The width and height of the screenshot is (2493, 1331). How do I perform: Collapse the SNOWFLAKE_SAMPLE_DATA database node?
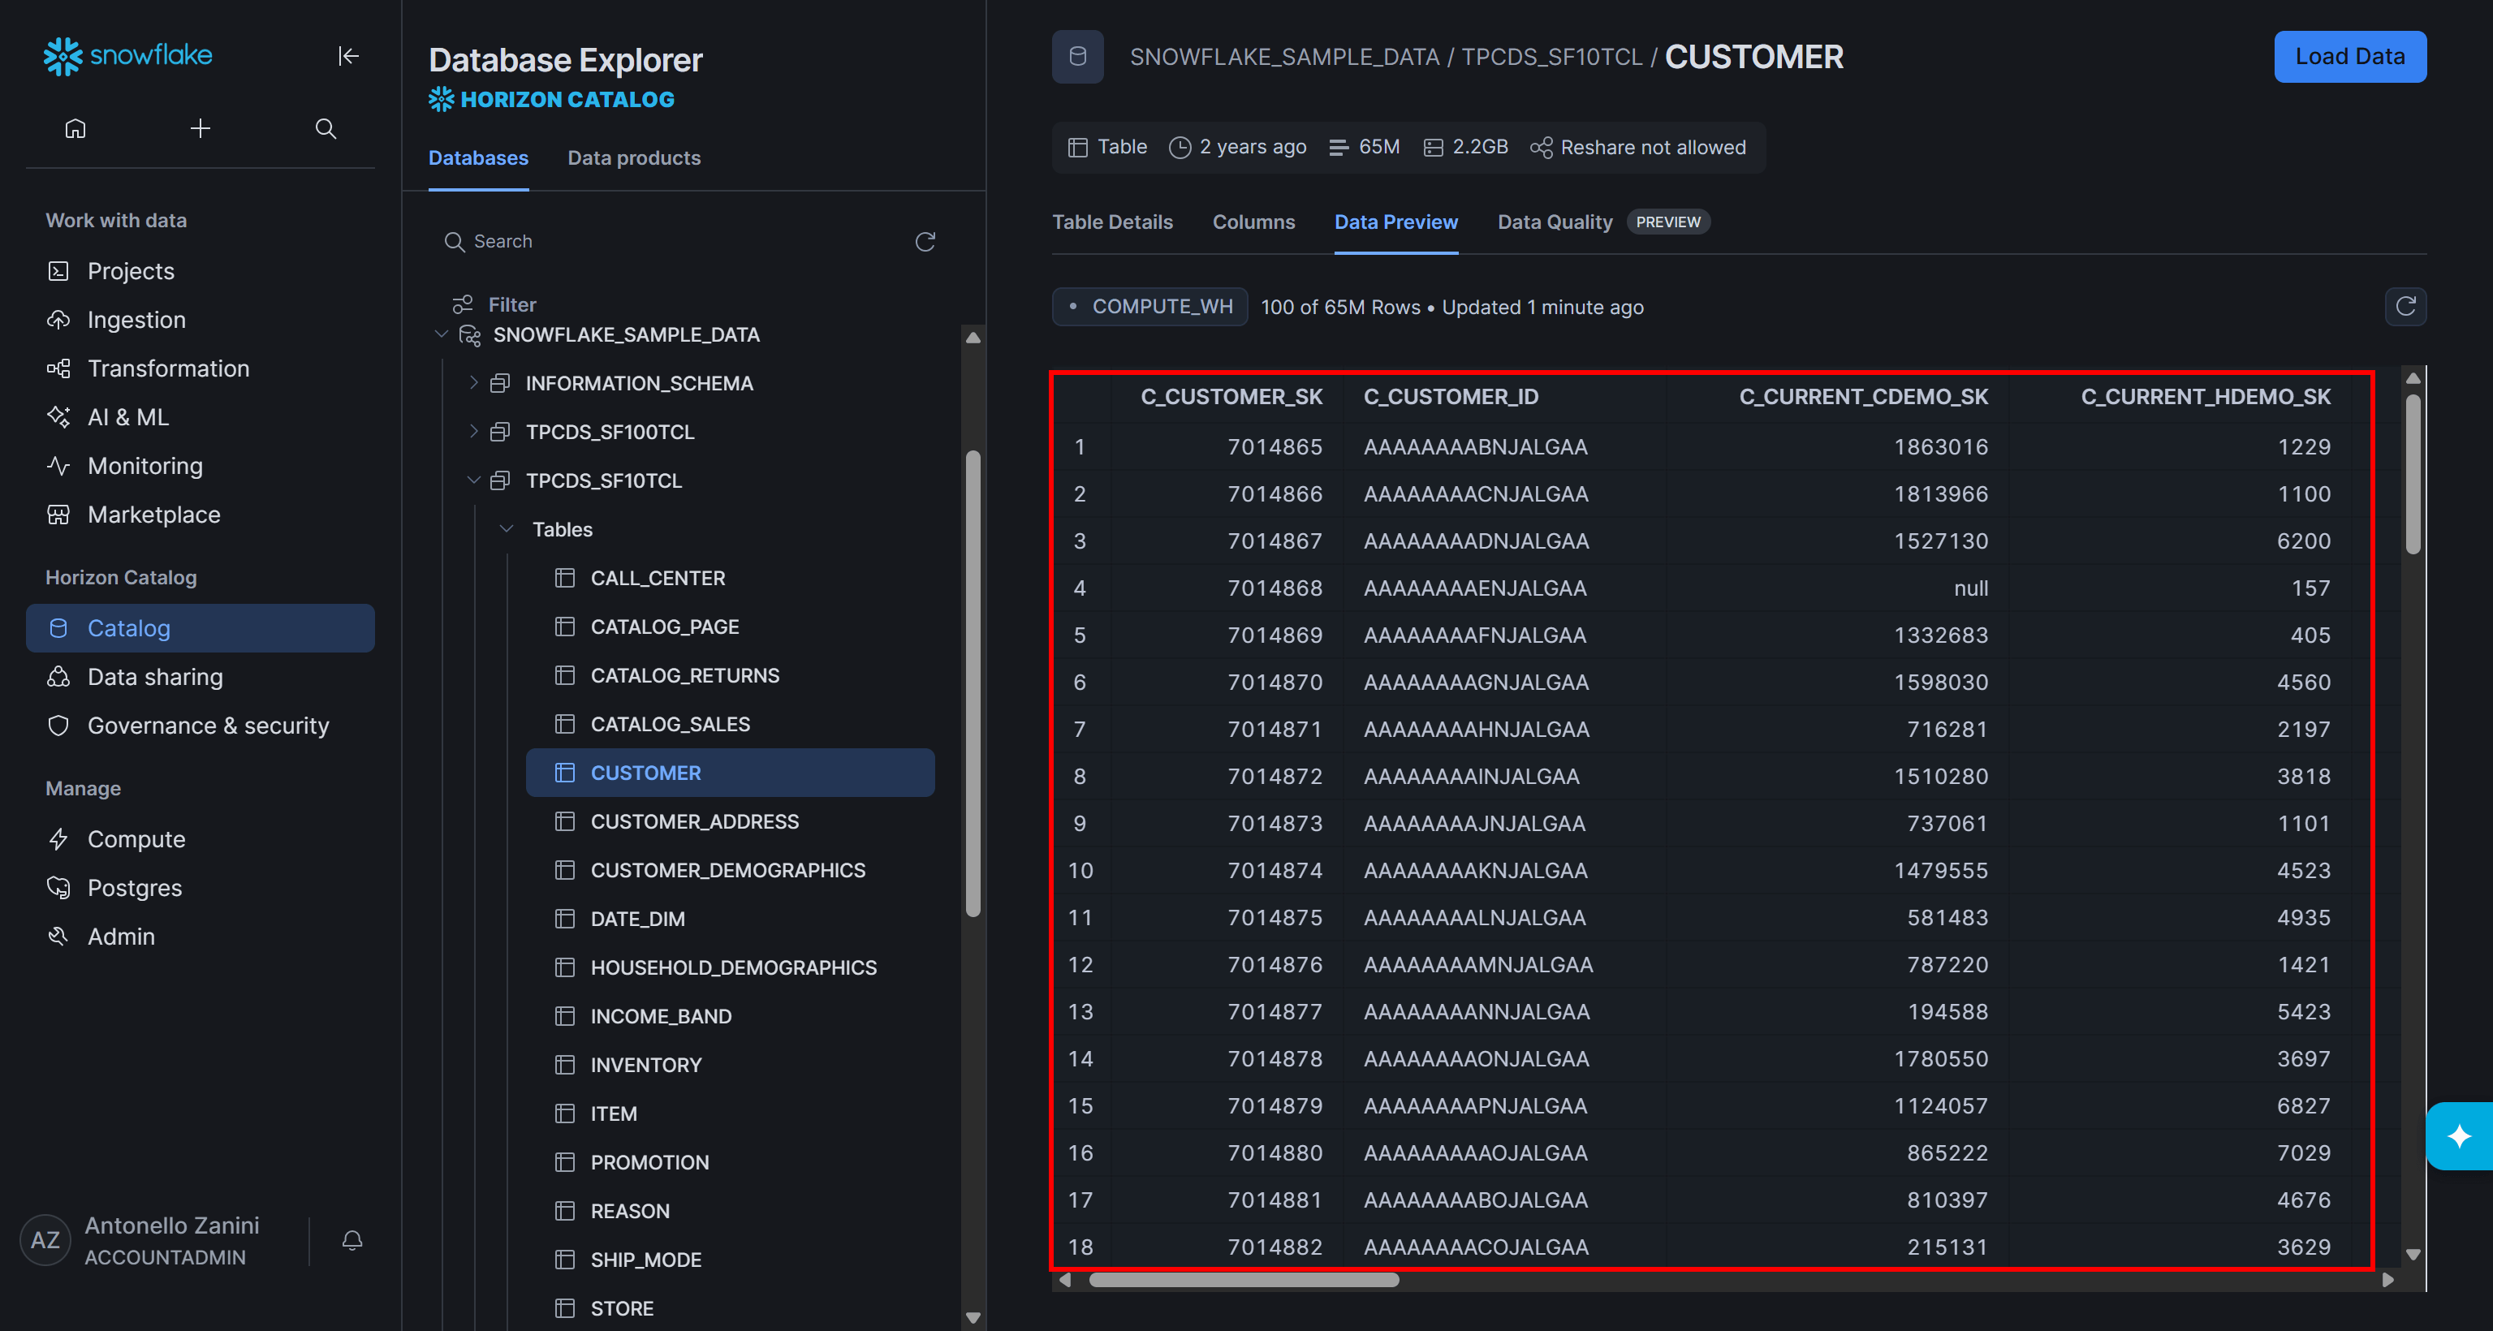coord(442,334)
